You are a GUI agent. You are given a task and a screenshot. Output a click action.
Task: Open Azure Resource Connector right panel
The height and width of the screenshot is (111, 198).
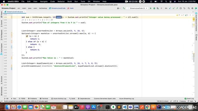(x=196, y=22)
